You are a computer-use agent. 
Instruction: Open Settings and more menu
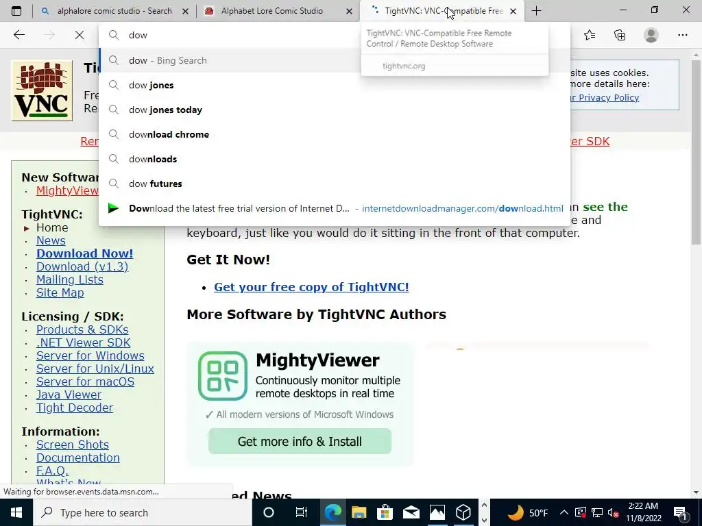[x=682, y=35]
